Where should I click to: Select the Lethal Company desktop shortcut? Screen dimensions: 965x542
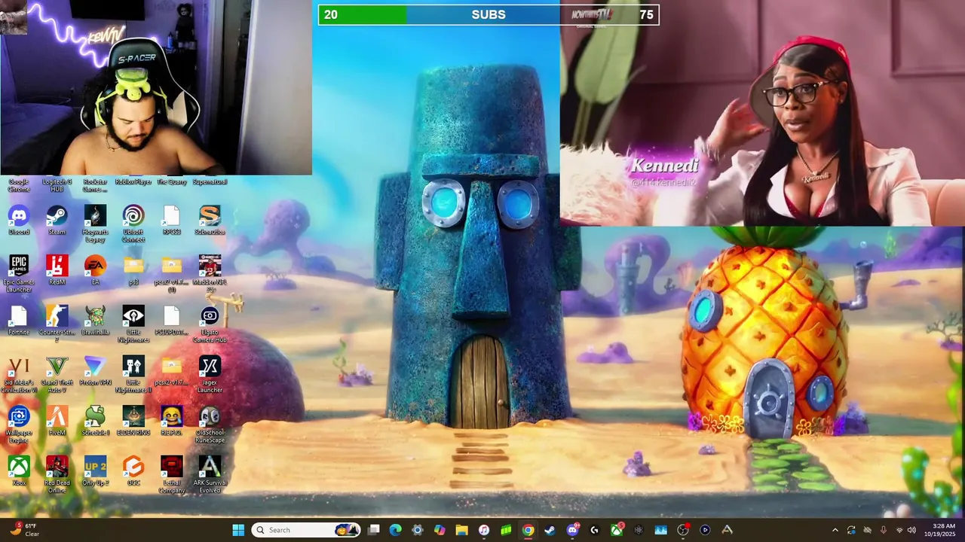tap(171, 475)
